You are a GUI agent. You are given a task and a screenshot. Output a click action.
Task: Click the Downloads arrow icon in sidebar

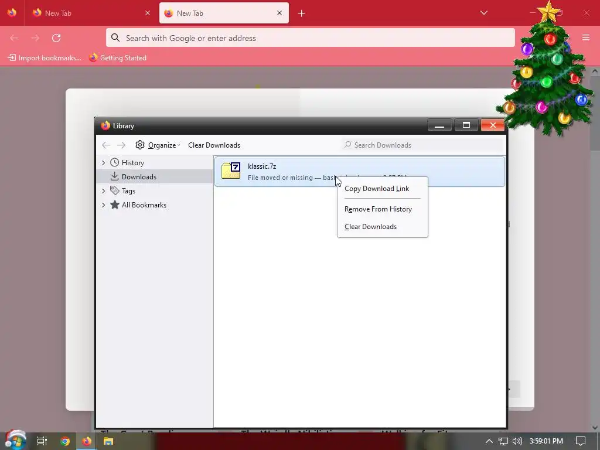(x=114, y=176)
